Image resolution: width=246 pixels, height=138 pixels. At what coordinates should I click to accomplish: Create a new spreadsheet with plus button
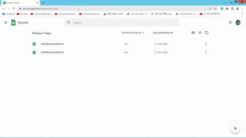[x=235, y=128]
